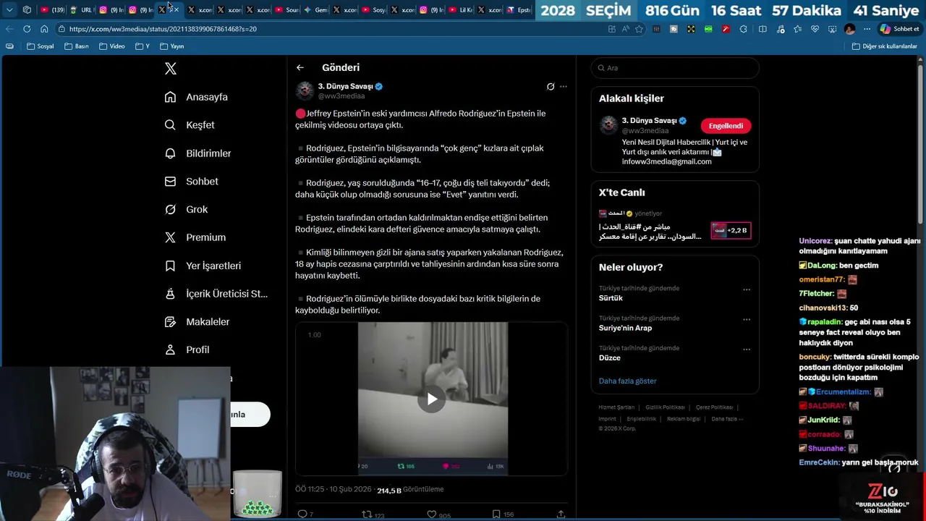Open İçerik Üreticisi Stüdyosu item

click(216, 294)
